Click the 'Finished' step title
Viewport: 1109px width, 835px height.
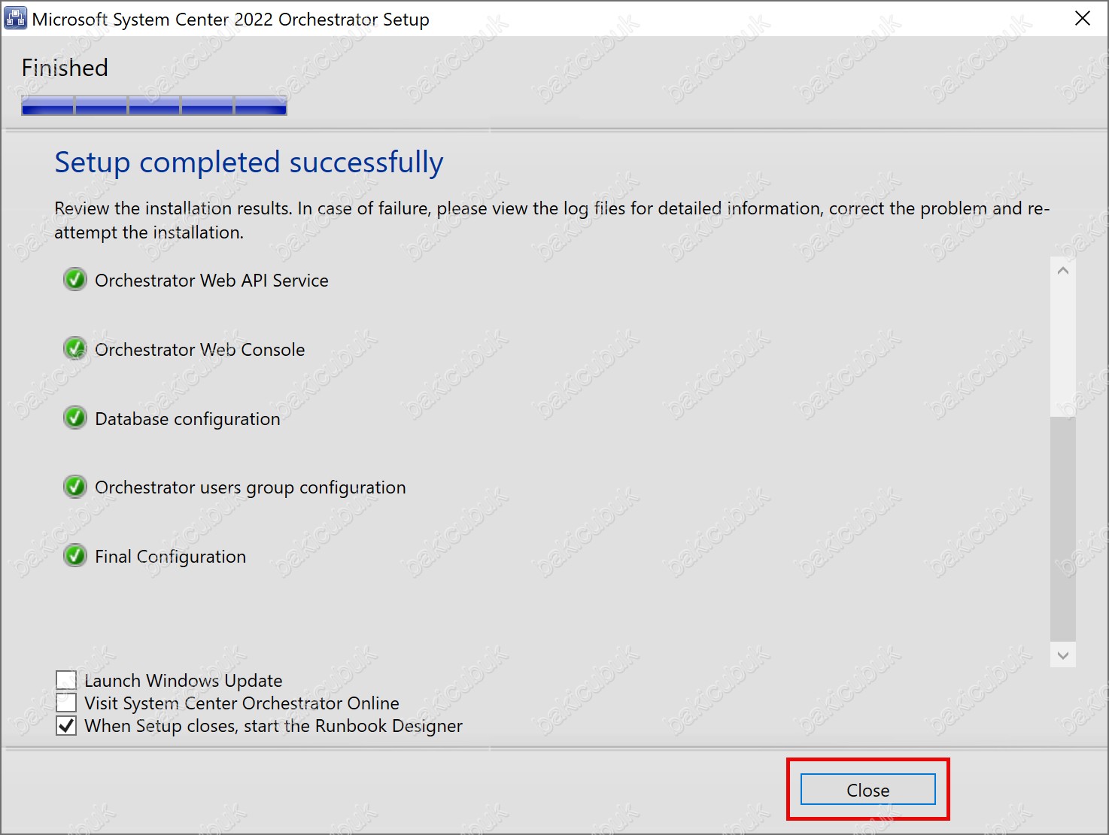click(x=65, y=68)
